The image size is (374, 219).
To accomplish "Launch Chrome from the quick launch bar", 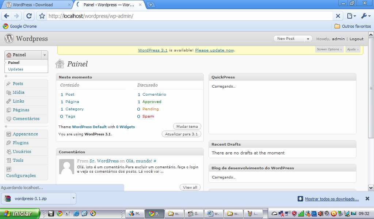I will (60, 214).
